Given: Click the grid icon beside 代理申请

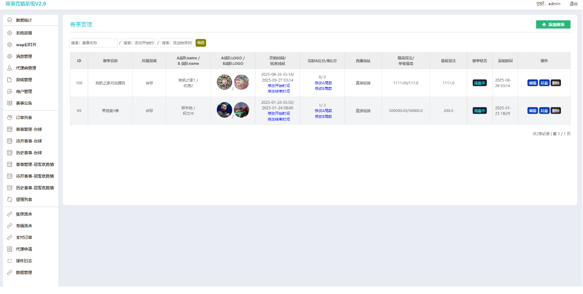Looking at the screenshot, I should tap(10, 249).
